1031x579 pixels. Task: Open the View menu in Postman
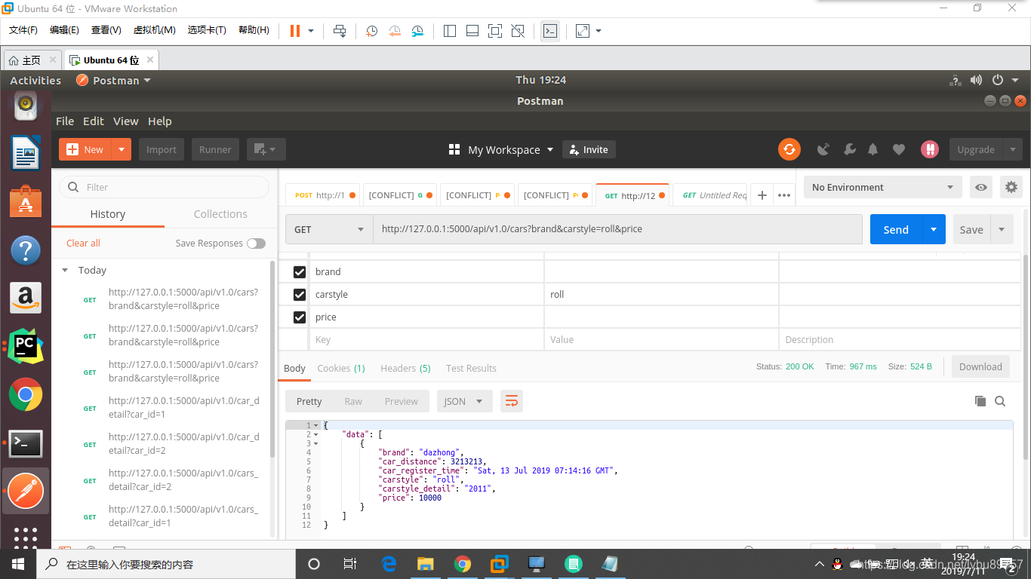click(126, 121)
